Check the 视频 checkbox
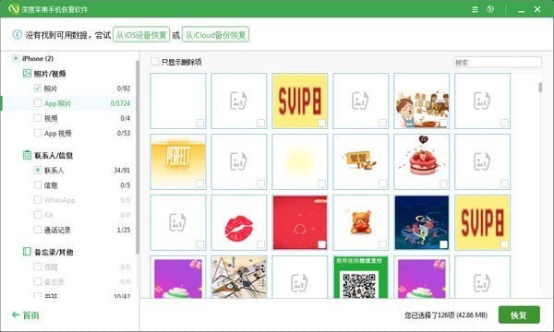 pos(38,118)
